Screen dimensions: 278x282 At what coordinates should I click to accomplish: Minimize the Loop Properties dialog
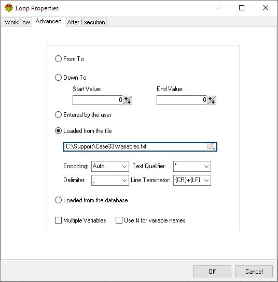[218, 8]
